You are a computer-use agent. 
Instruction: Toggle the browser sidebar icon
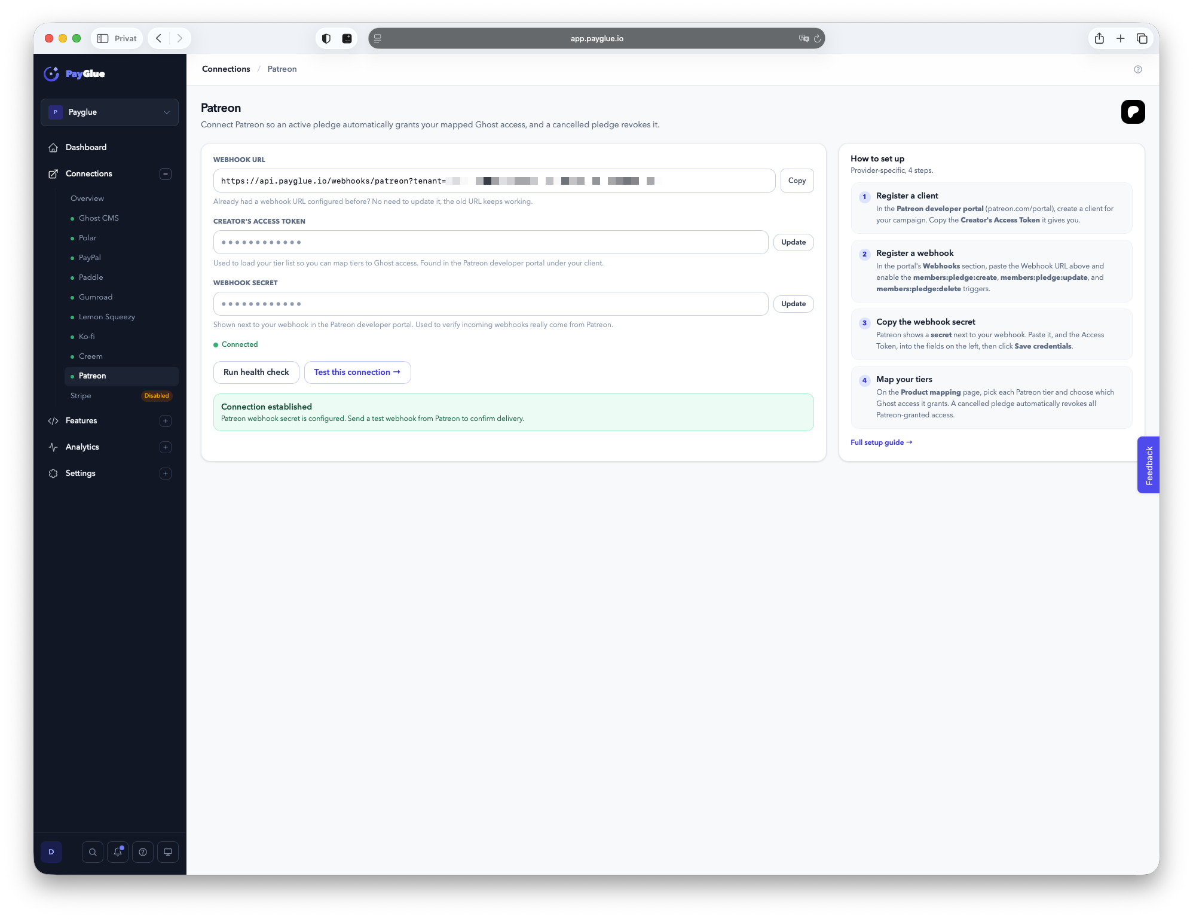point(103,38)
